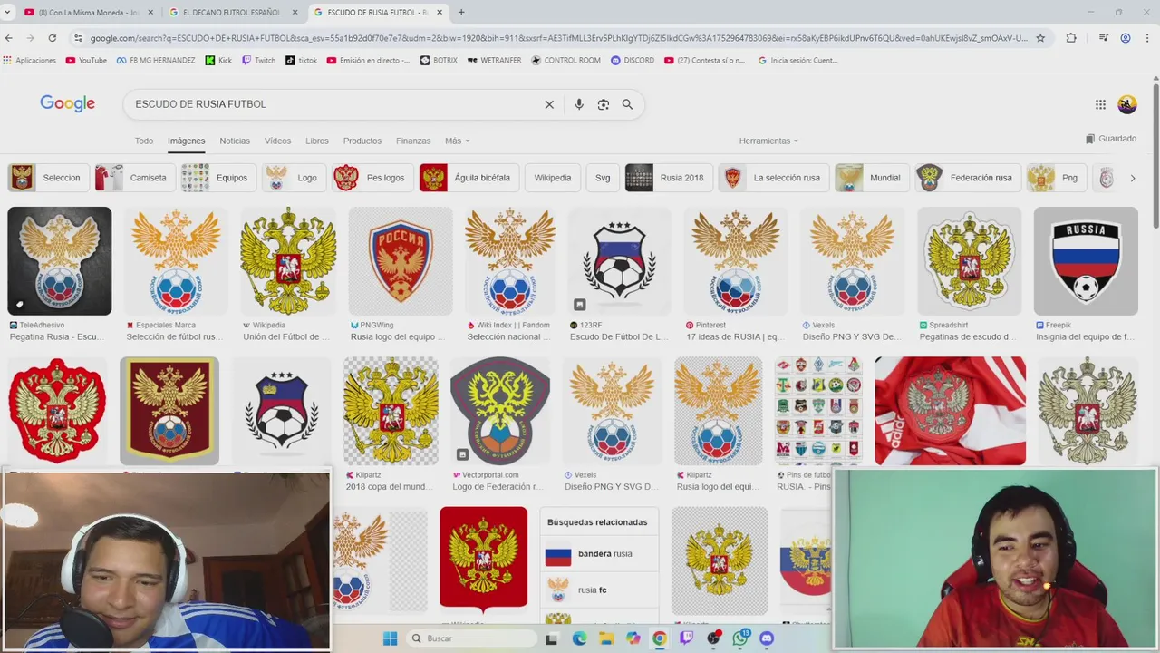Select the Vídeos search tab

[x=277, y=141]
